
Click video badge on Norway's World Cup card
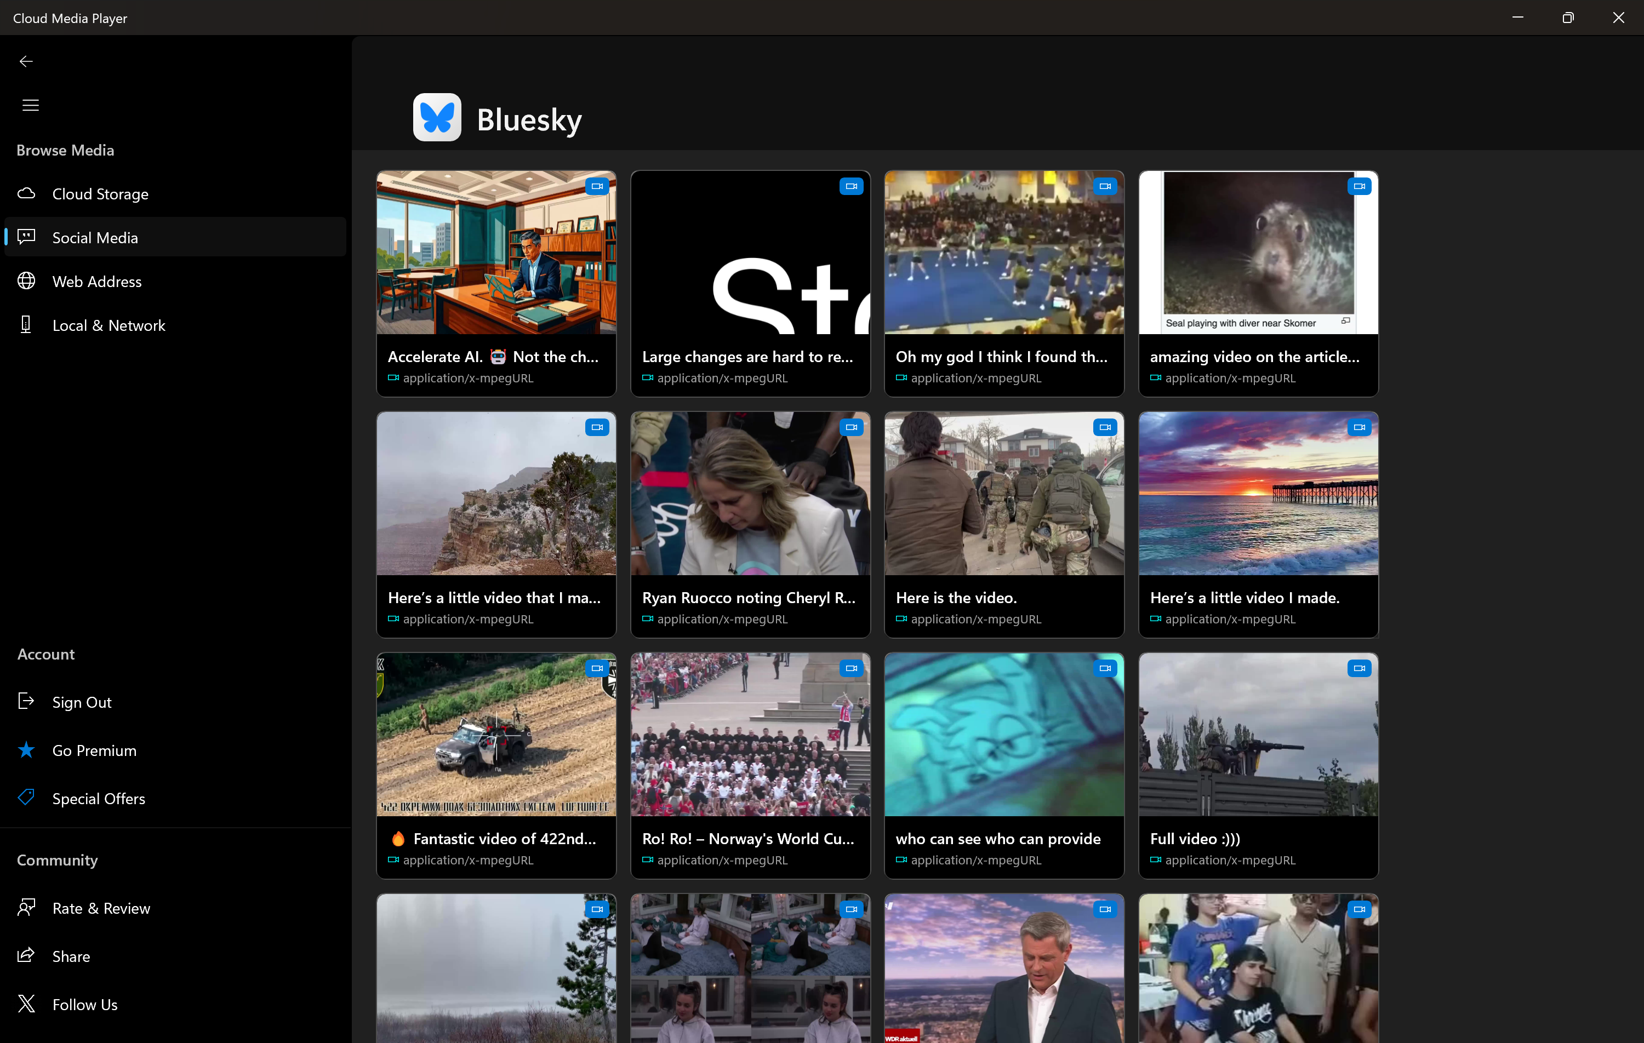(852, 668)
